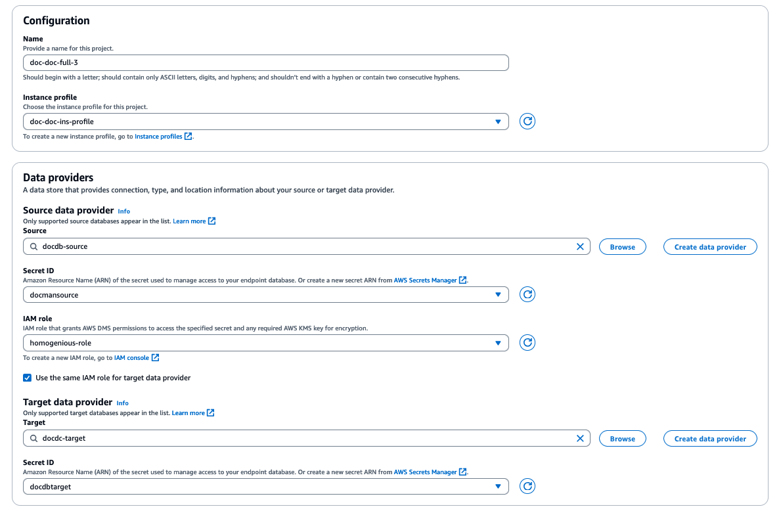Create data provider for the target
The height and width of the screenshot is (511, 781).
pyautogui.click(x=710, y=439)
